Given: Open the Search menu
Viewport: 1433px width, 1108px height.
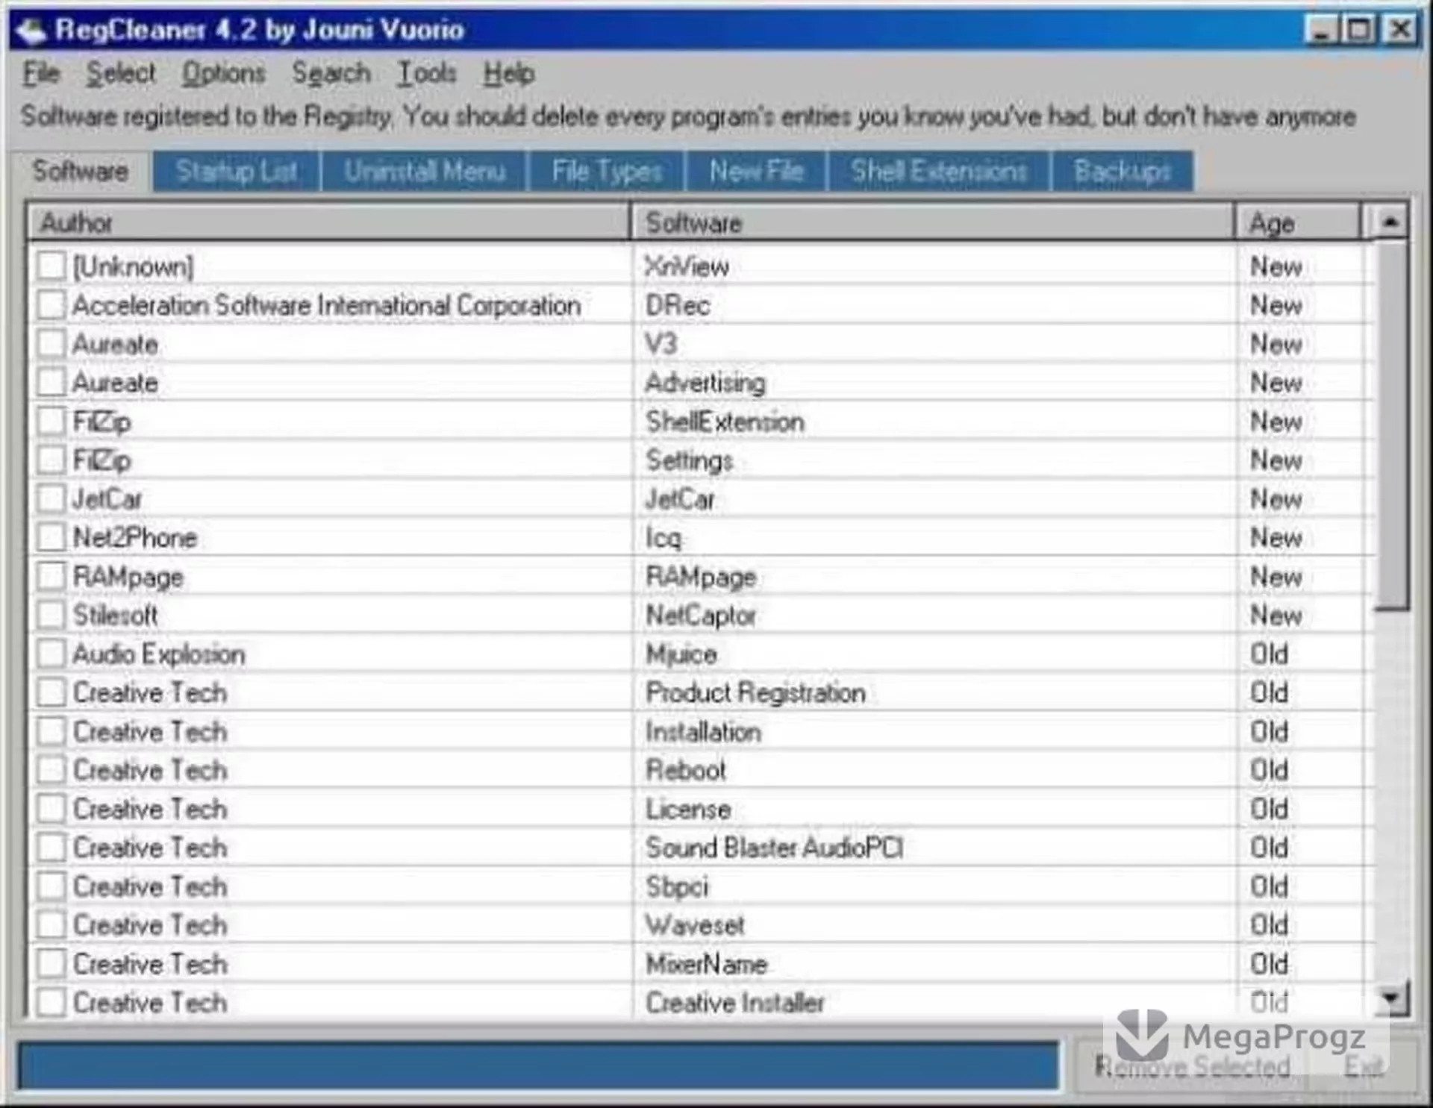Looking at the screenshot, I should pos(331,73).
